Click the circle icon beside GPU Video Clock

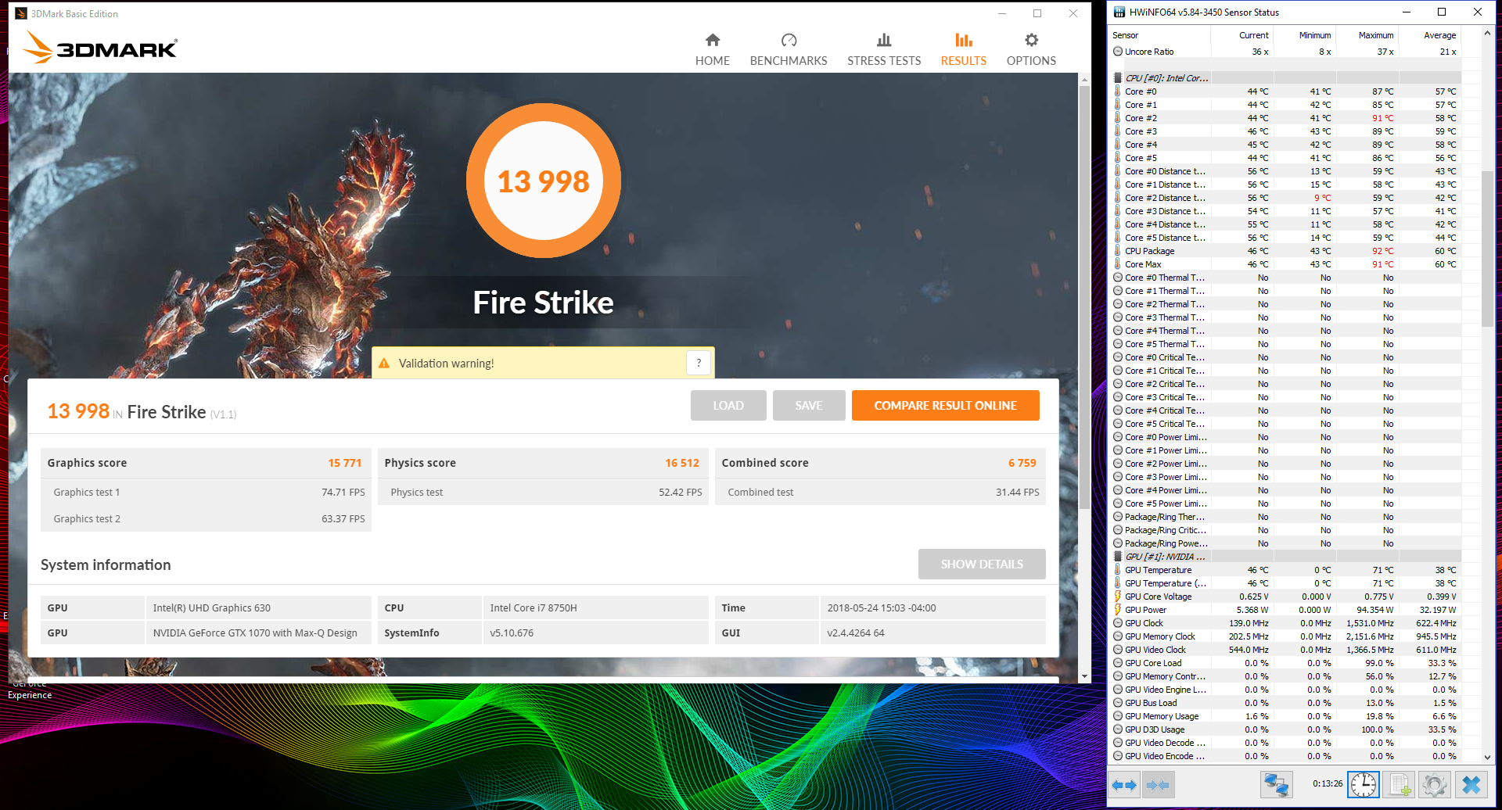[x=1118, y=650]
